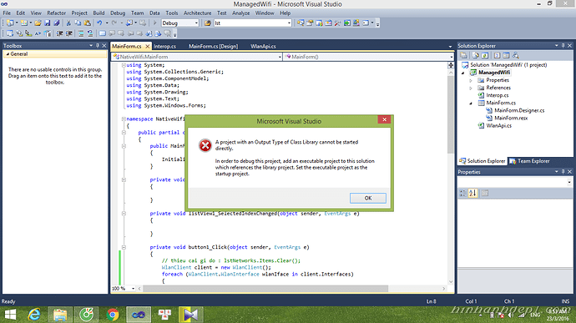The width and height of the screenshot is (576, 323).
Task: Click the Copy toolbar icon
Action: 78,23
